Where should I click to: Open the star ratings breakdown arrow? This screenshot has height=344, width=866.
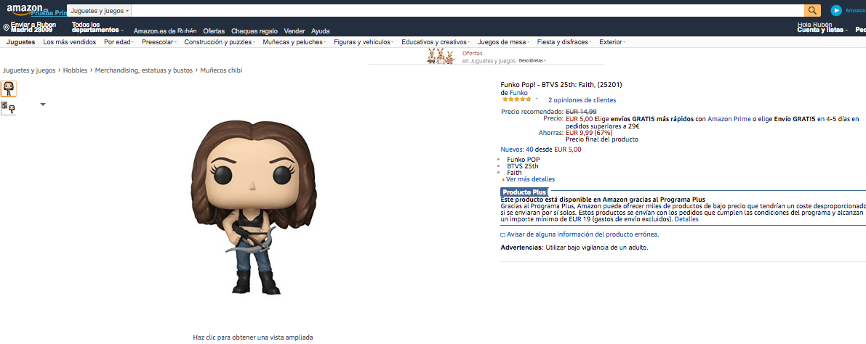(537, 99)
